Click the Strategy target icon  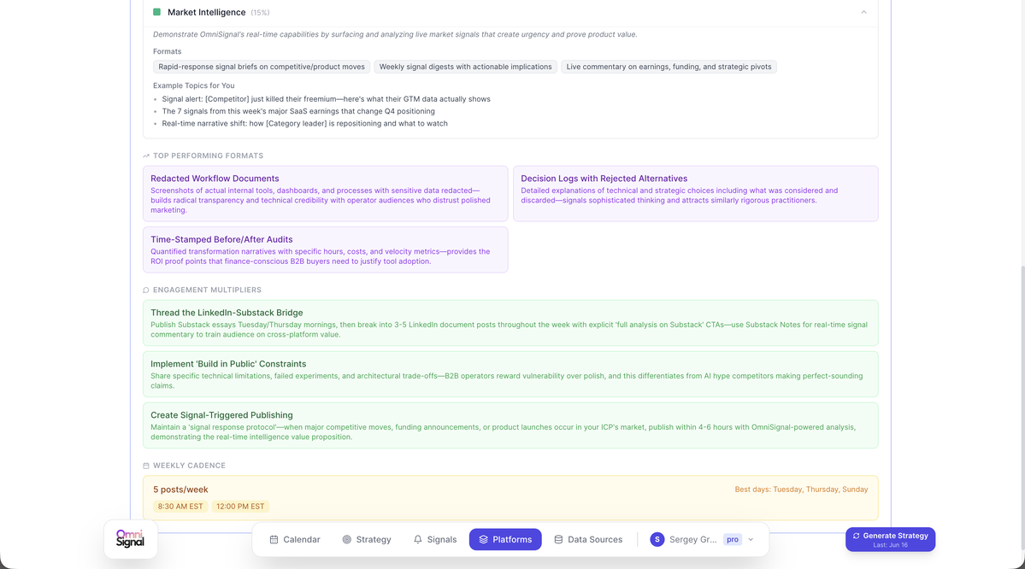(347, 540)
